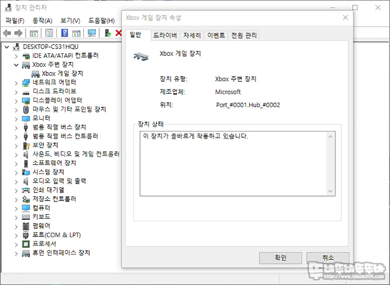Open the 도움말(H) menu
The height and width of the screenshot is (285, 390).
[101, 21]
